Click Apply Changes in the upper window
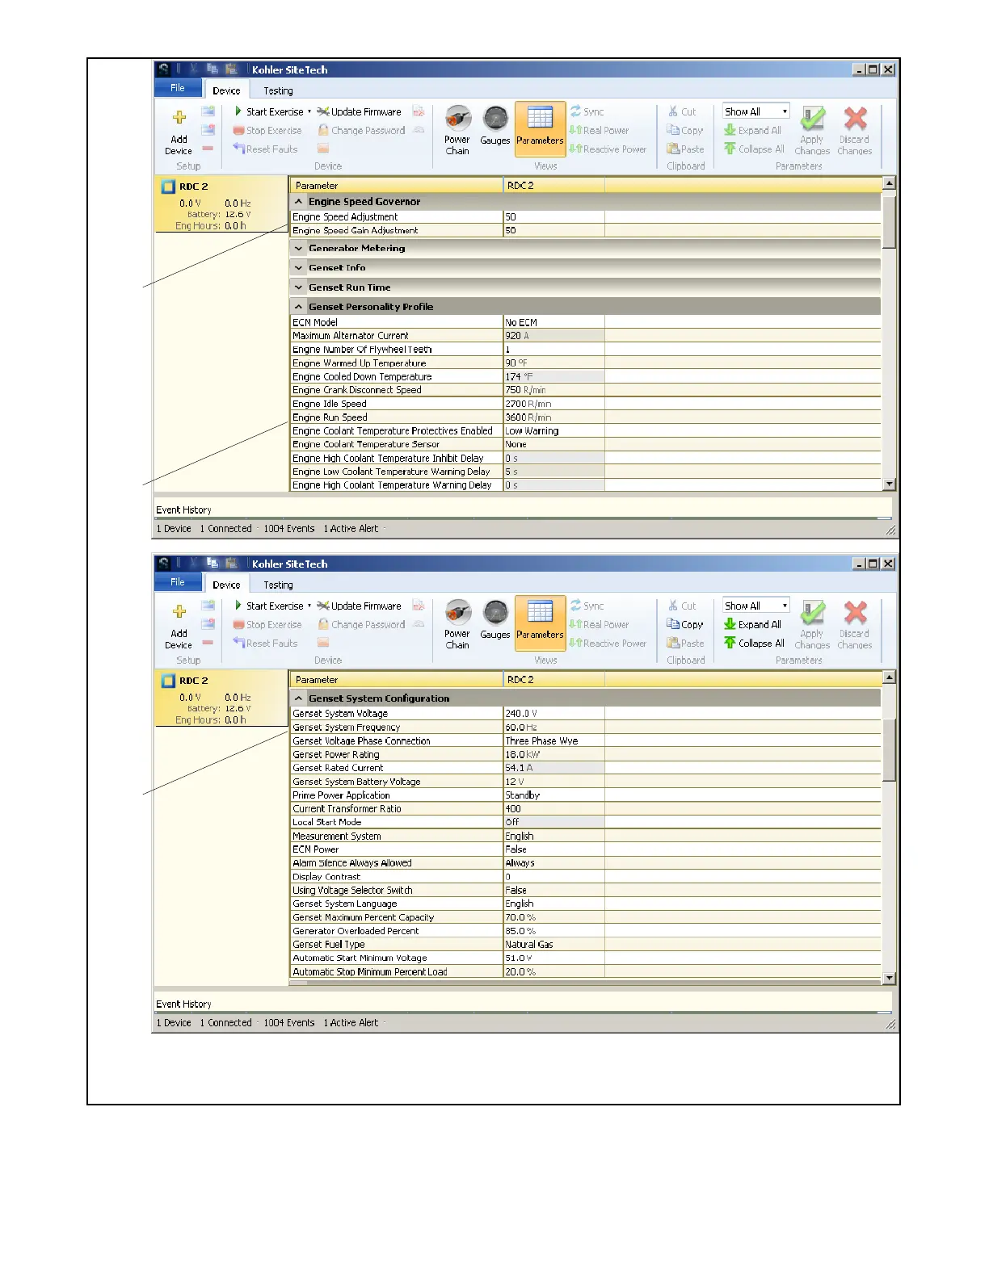The height and width of the screenshot is (1279, 989). (x=812, y=130)
